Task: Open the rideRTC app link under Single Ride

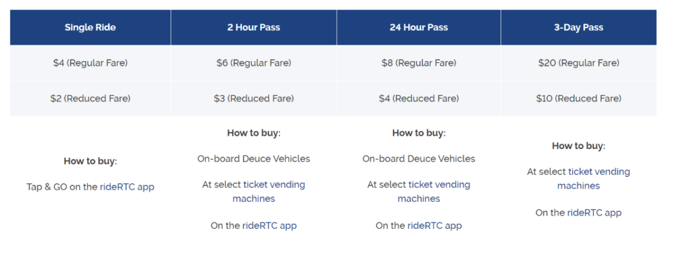Action: (127, 187)
